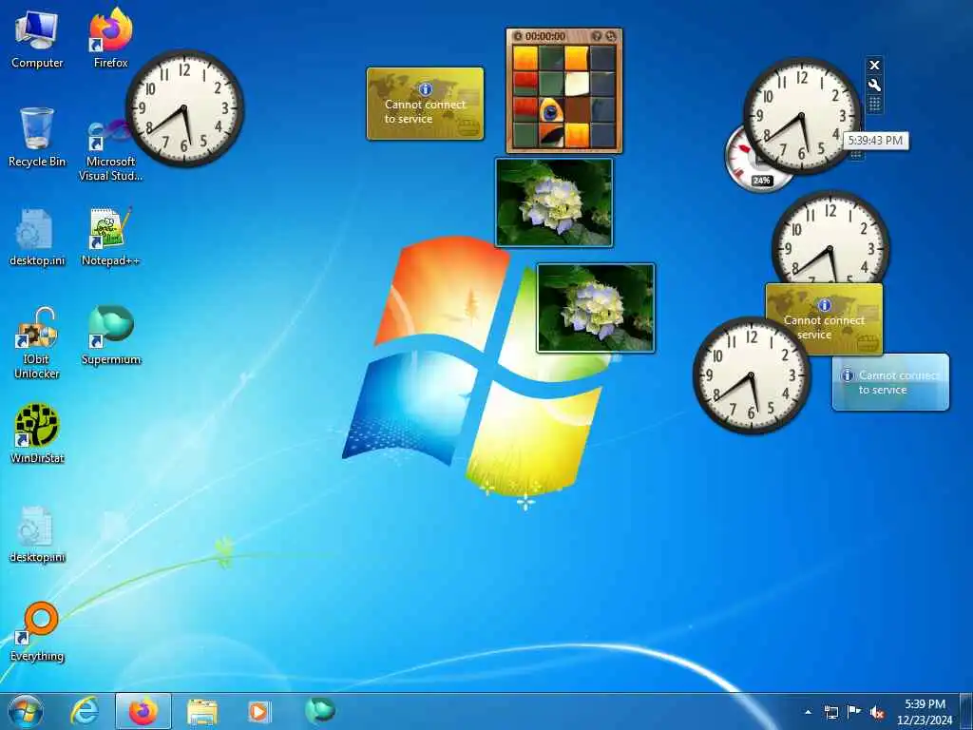Show hidden system tray icons
973x730 pixels.
click(808, 712)
